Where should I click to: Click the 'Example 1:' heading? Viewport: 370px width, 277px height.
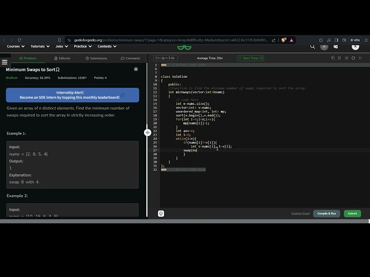click(x=16, y=133)
